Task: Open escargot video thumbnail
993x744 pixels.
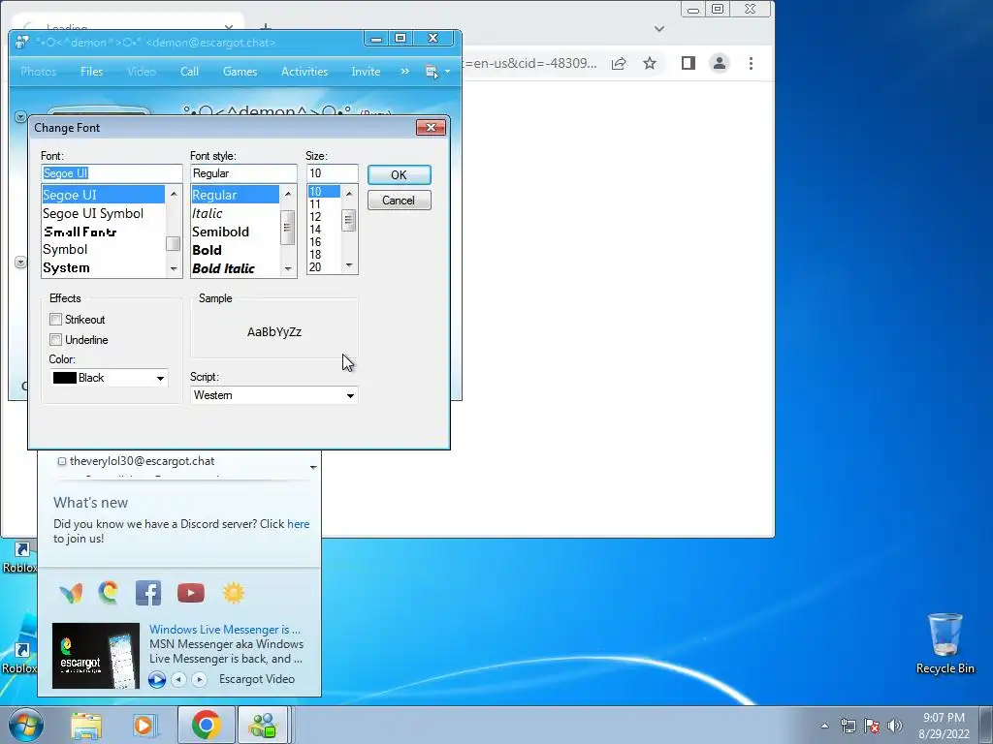Action: click(x=96, y=656)
